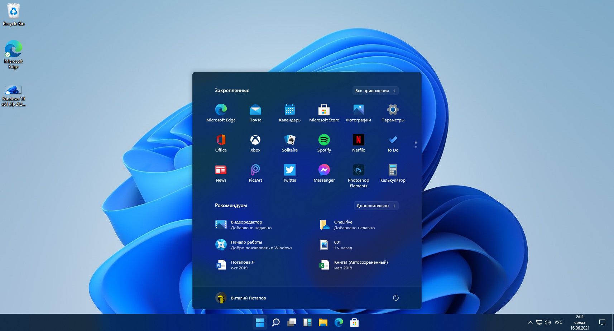The height and width of the screenshot is (331, 614).
Task: Open the power options button
Action: pos(396,298)
